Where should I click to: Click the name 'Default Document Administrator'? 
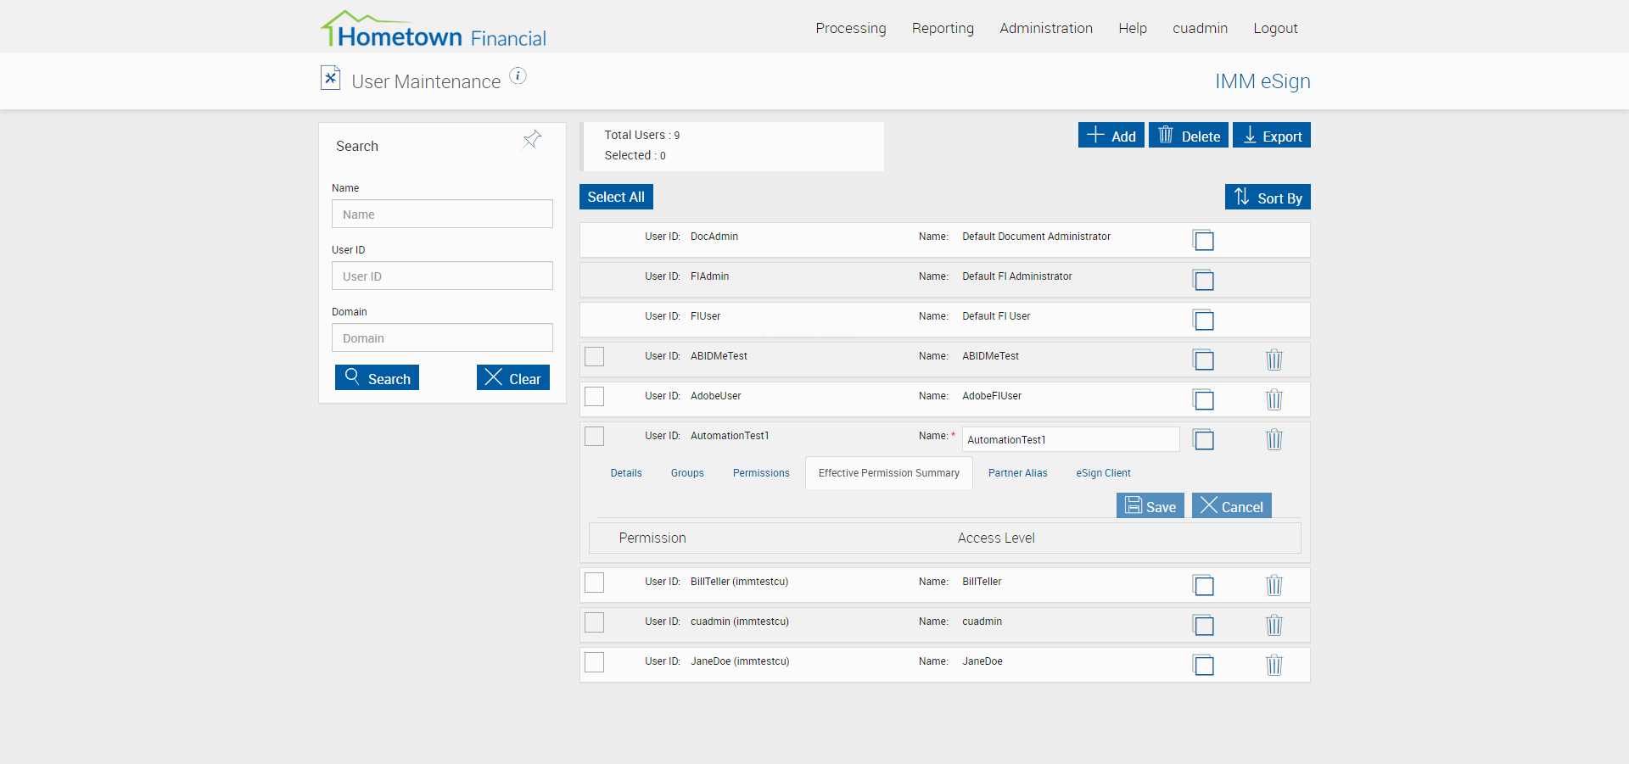[1036, 237]
